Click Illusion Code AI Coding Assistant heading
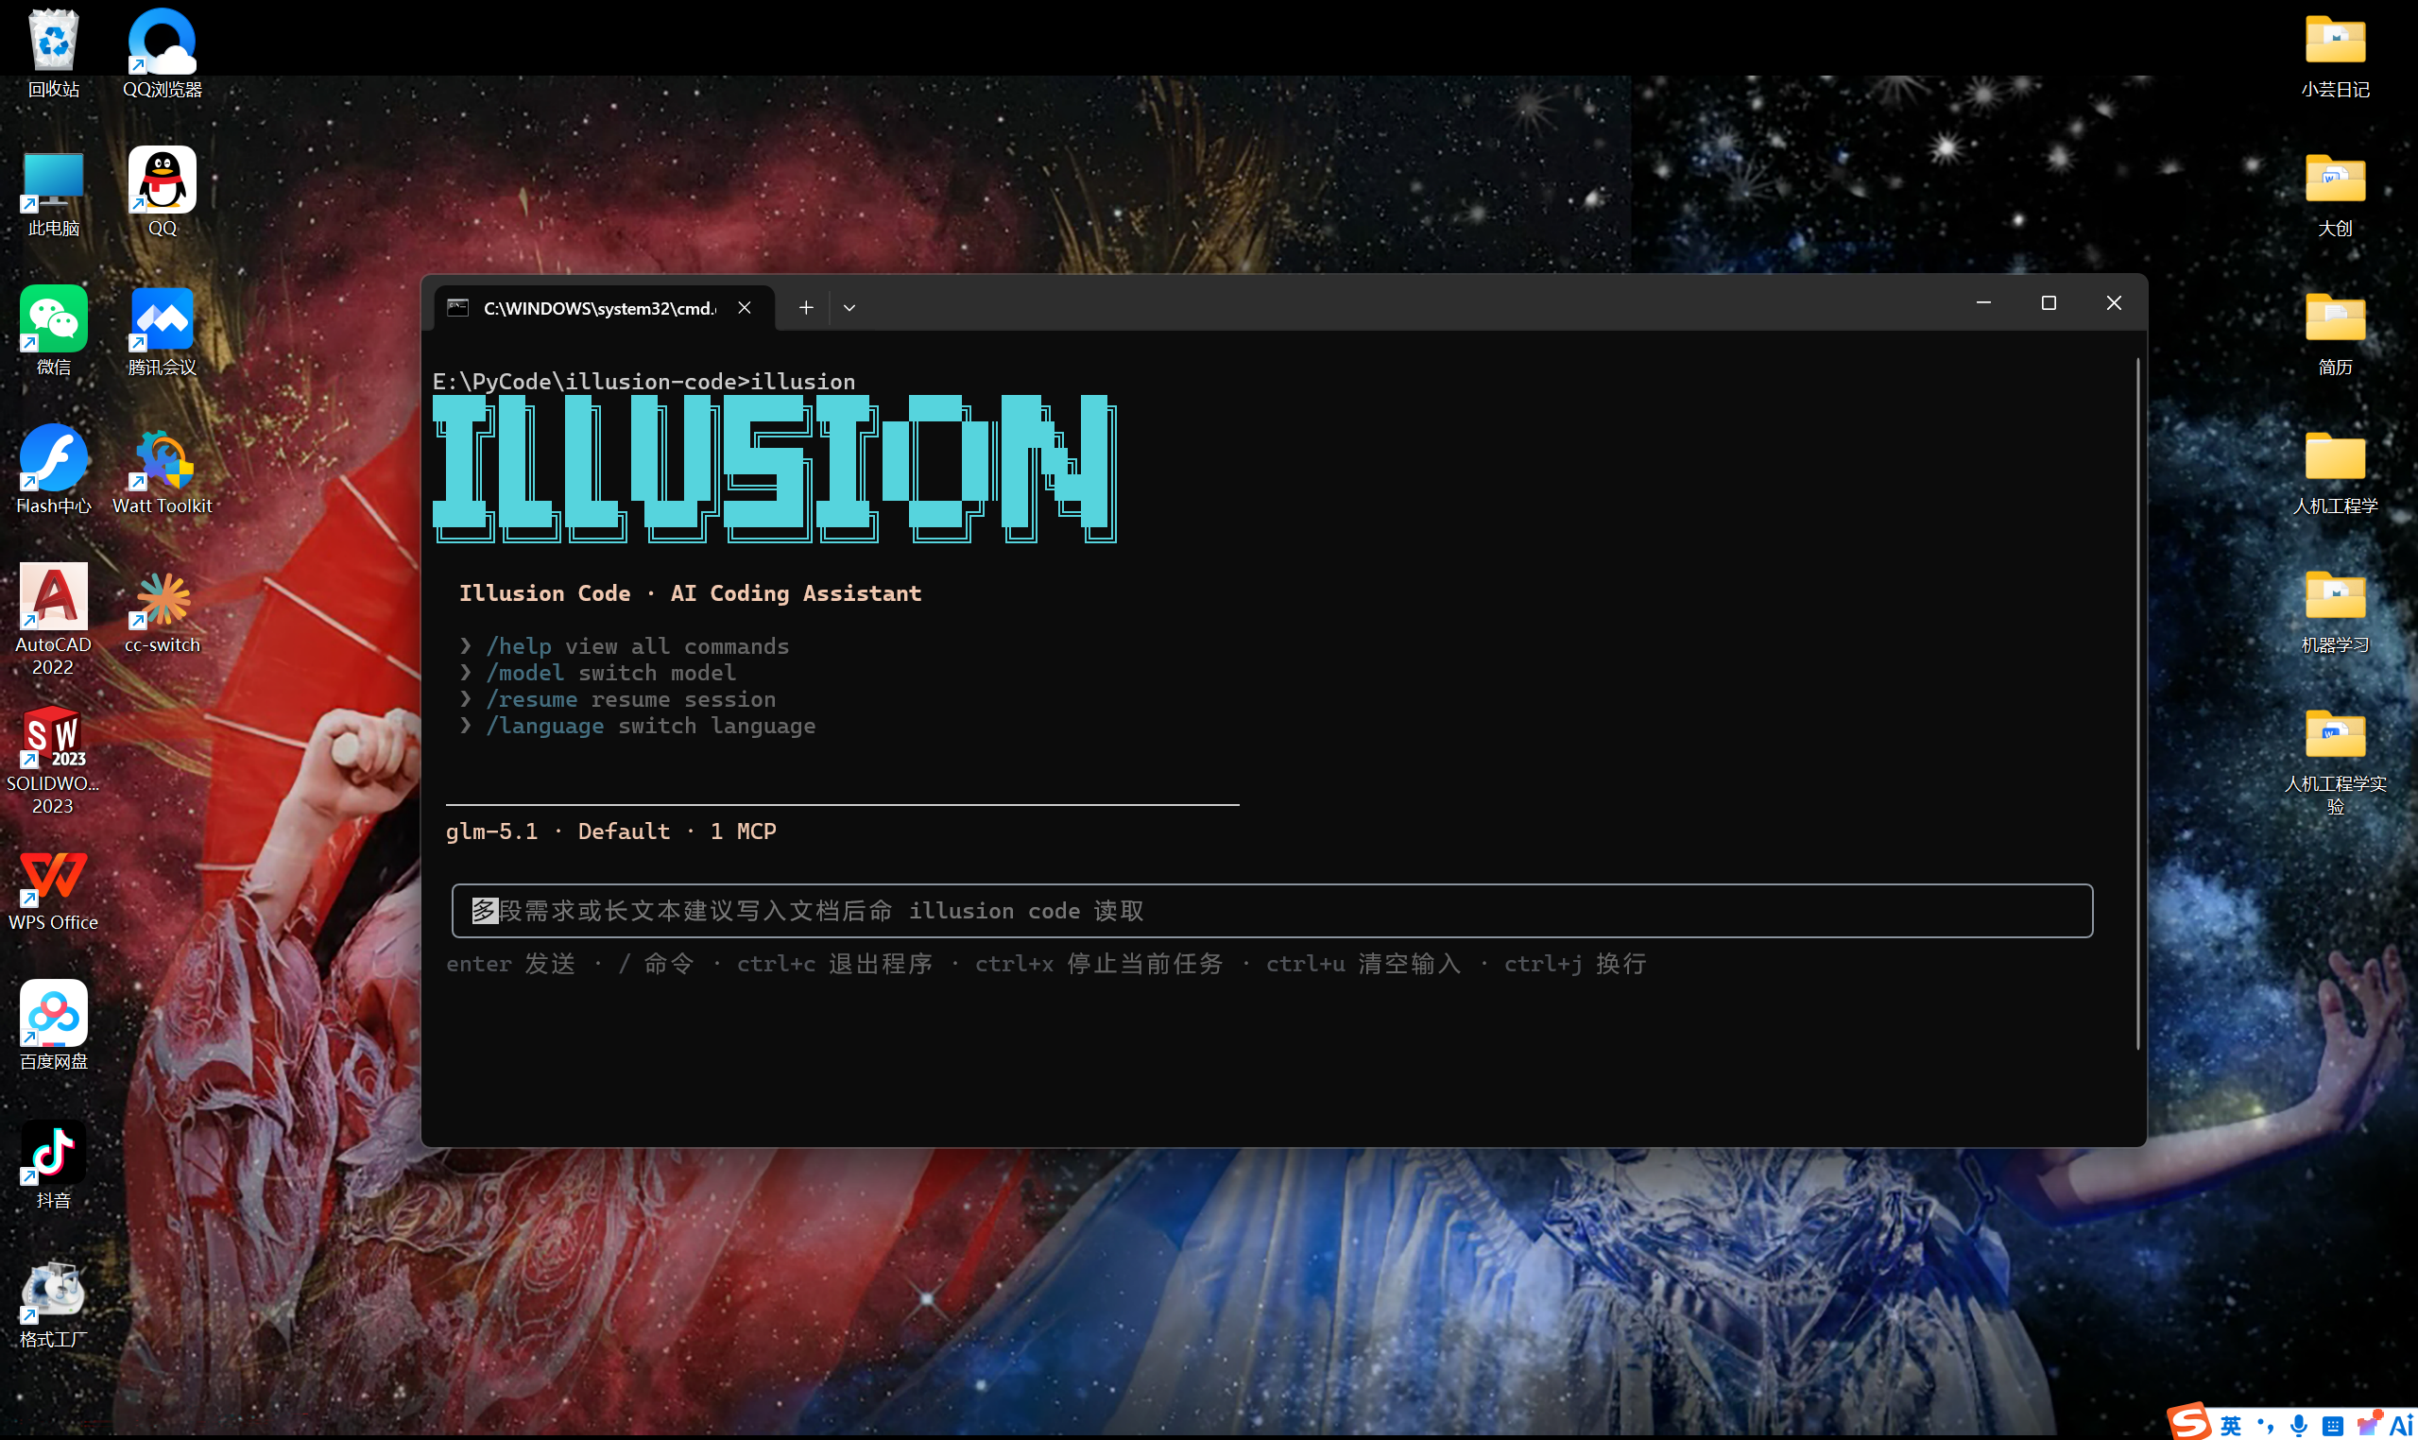The image size is (2418, 1440). [x=690, y=592]
